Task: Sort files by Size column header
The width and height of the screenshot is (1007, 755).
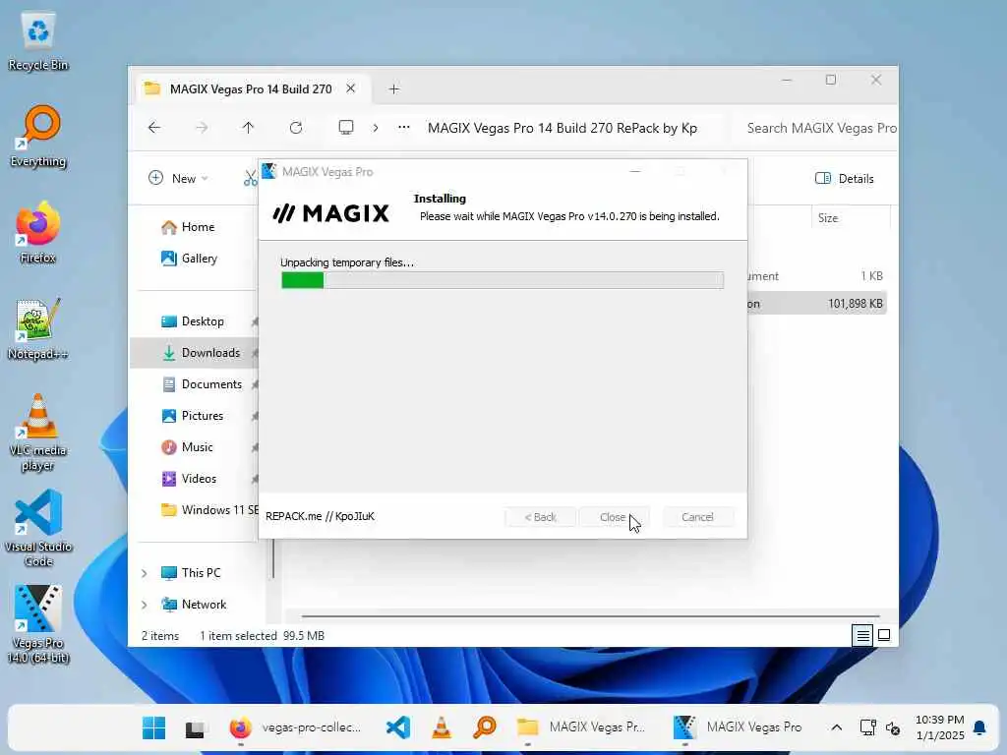Action: [x=850, y=218]
